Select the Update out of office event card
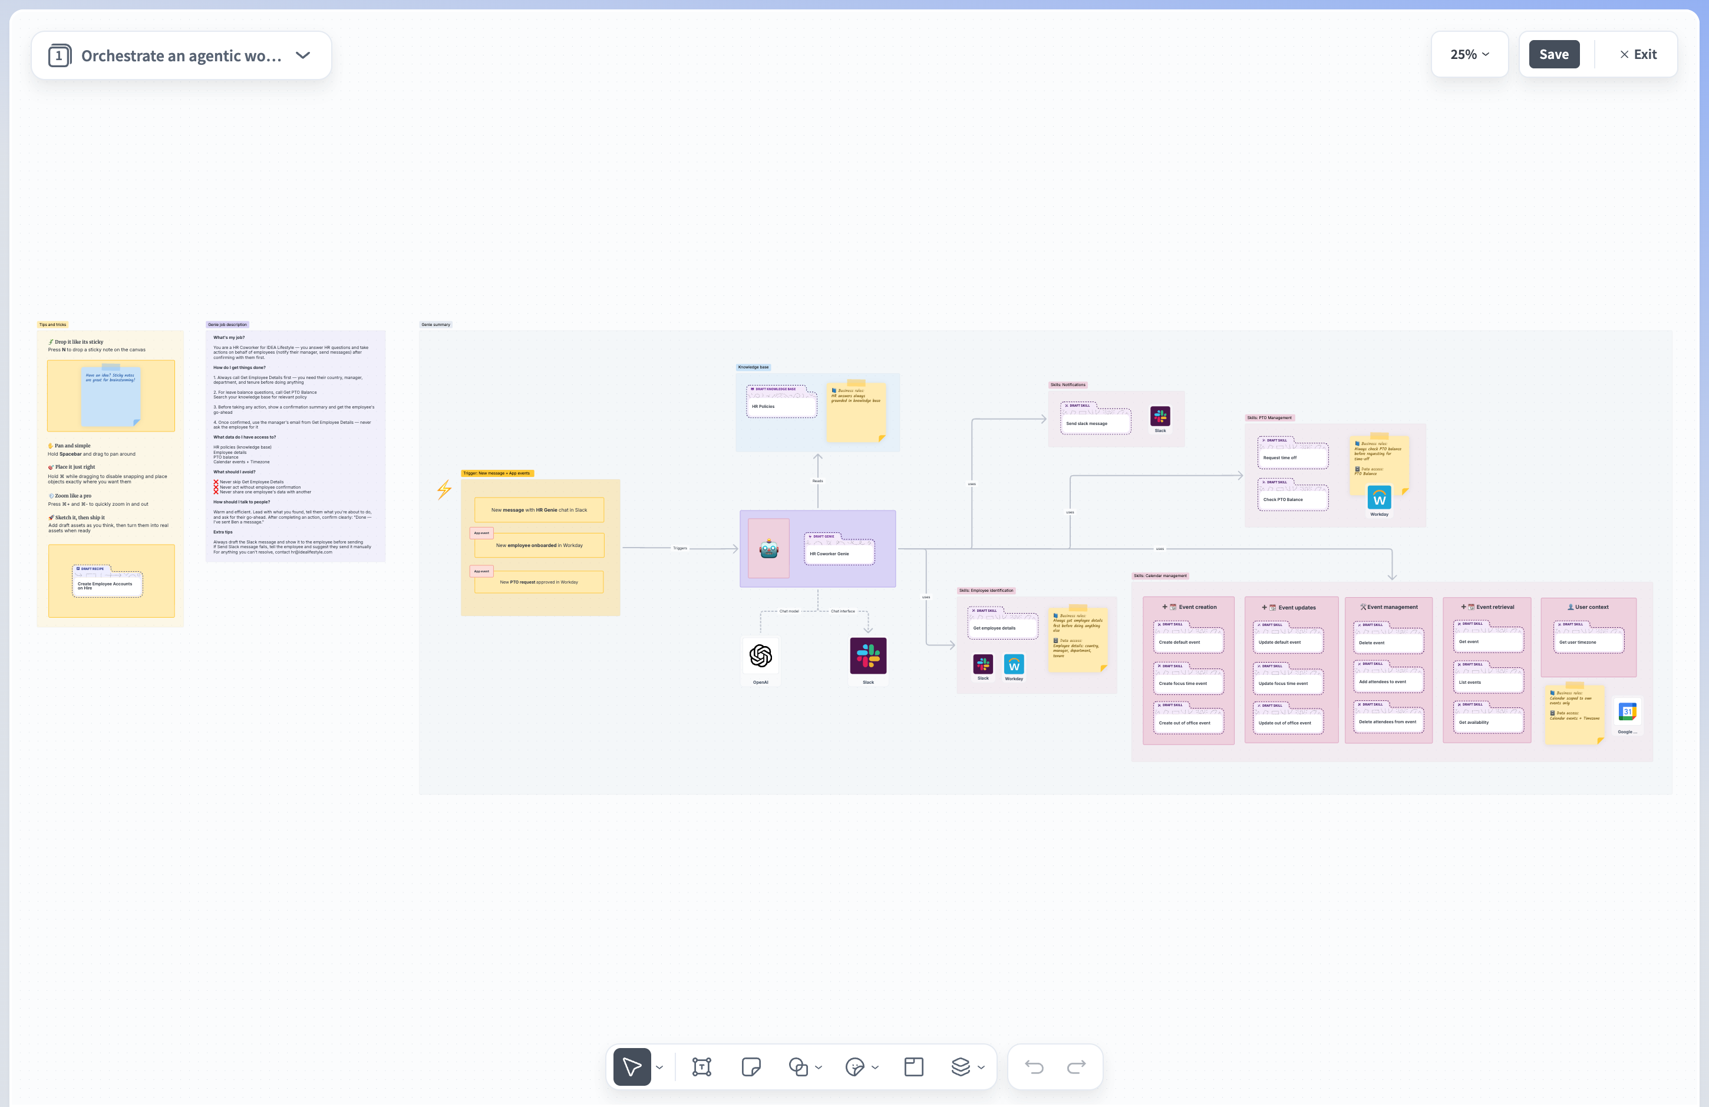 point(1288,717)
